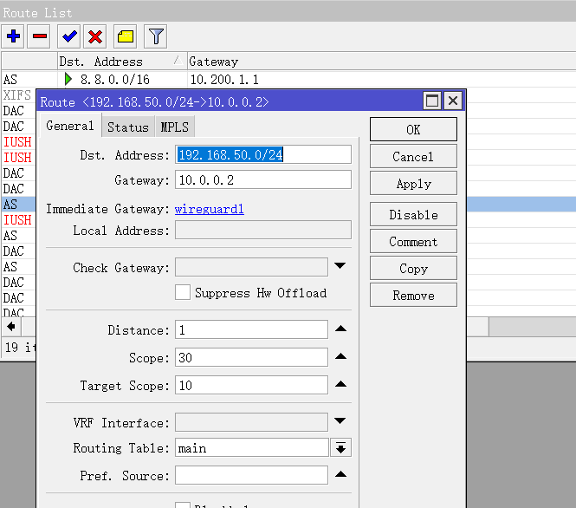Maximize the Route dialog window
This screenshot has height=508, width=576.
click(x=431, y=101)
